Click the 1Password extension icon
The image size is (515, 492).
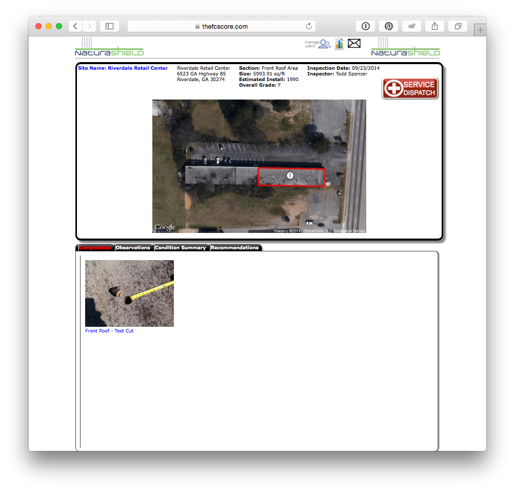pyautogui.click(x=366, y=26)
